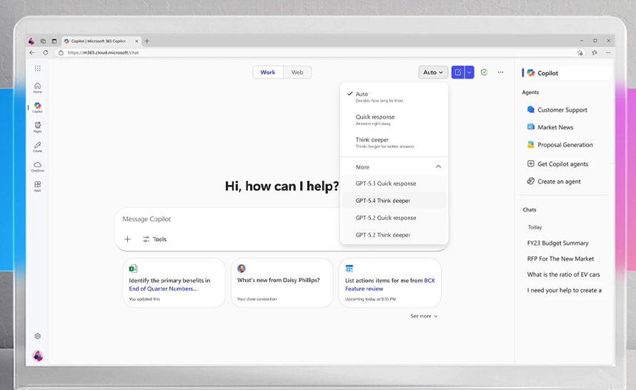Open the Auto model selector dropdown

click(433, 72)
